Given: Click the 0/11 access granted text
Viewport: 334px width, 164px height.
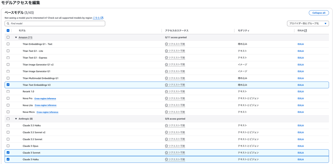Looking at the screenshot, I should 176,37.
